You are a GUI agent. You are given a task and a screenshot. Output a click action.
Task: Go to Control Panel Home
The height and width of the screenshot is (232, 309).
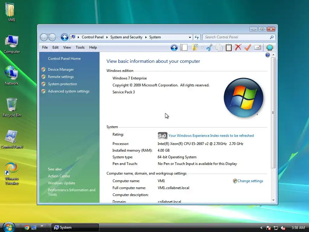click(x=64, y=59)
